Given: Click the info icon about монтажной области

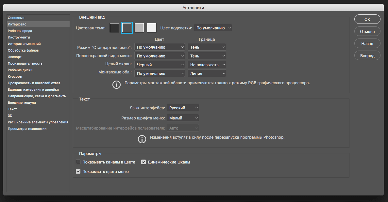Looking at the screenshot, I should 116,85.
